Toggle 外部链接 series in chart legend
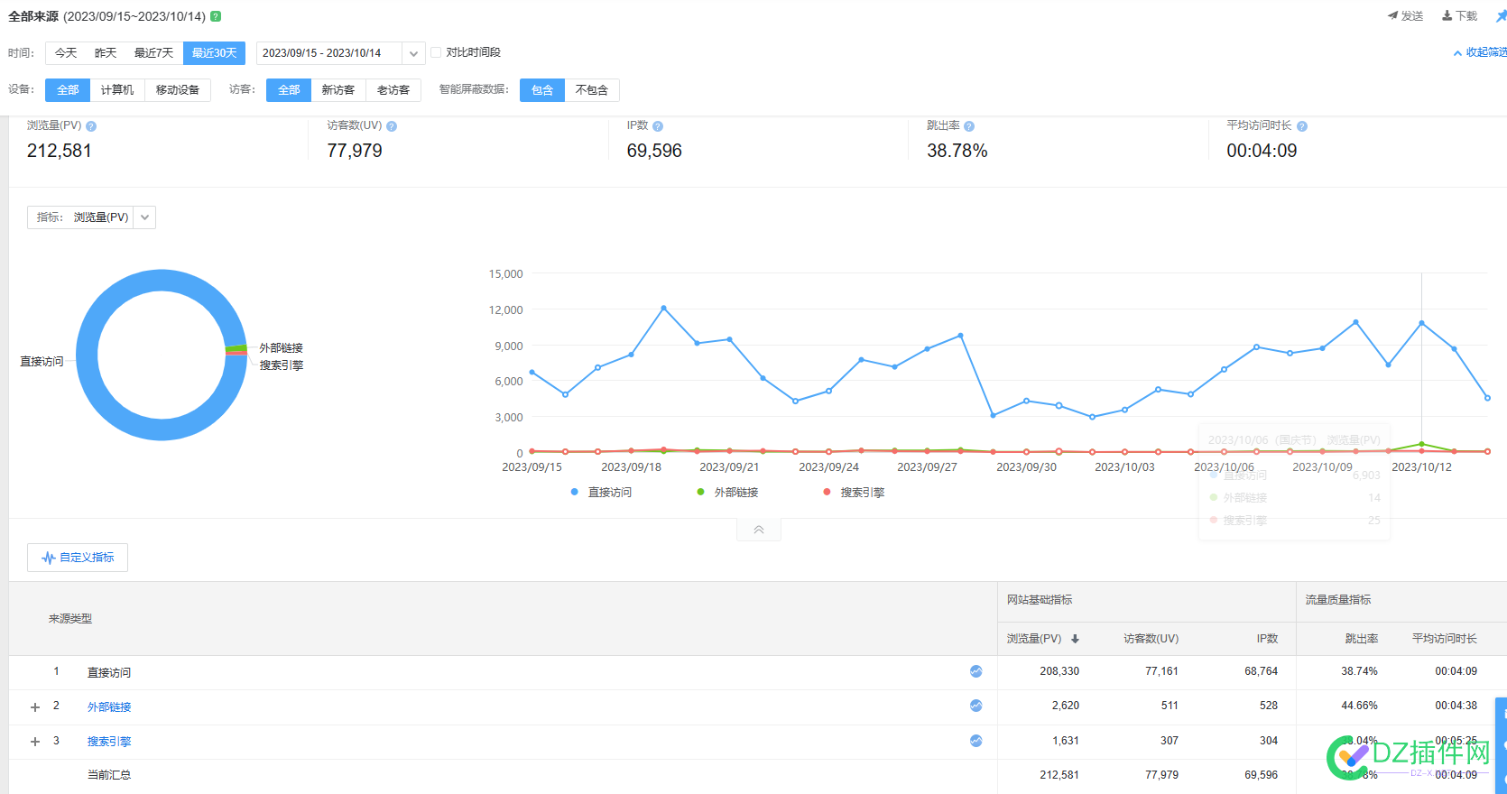Image resolution: width=1507 pixels, height=794 pixels. click(x=727, y=492)
